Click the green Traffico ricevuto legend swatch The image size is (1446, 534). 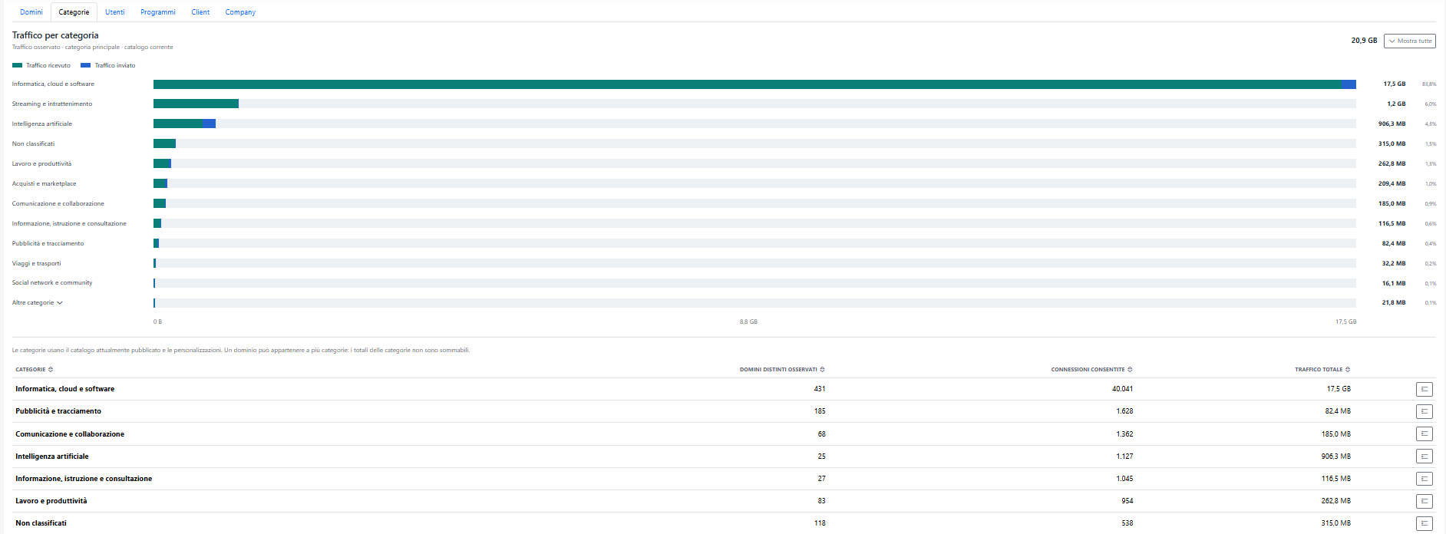[x=17, y=65]
